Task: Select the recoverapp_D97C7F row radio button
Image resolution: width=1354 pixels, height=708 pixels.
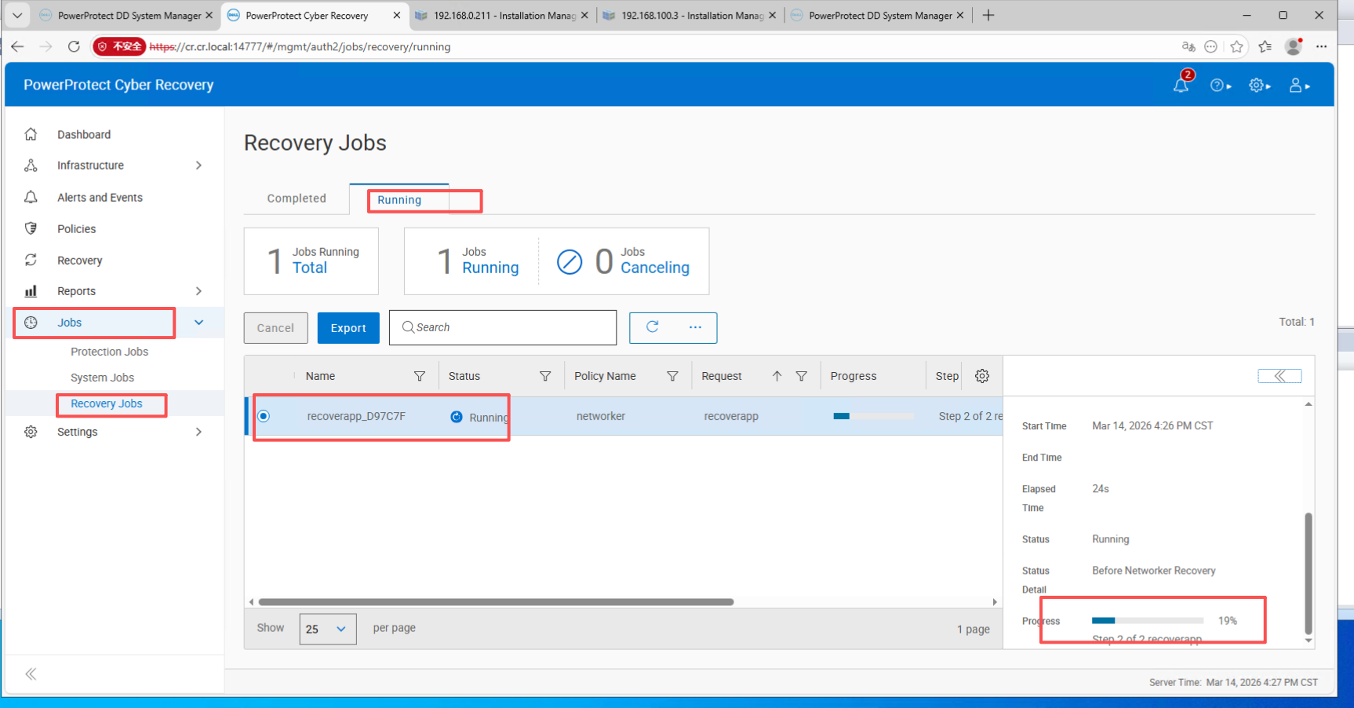Action: pos(264,416)
